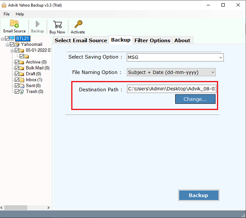Click the blue Backup button
The width and height of the screenshot is (246, 218).
tap(199, 195)
